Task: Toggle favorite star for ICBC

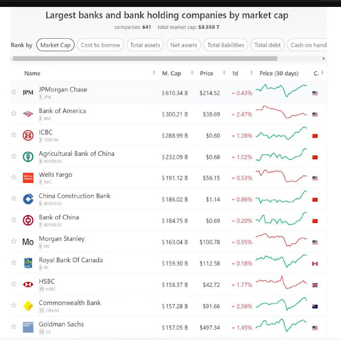Action: click(14, 135)
